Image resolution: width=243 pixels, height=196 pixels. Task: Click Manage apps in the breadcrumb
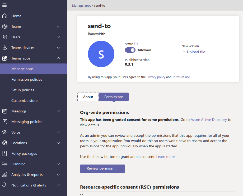point(82,6)
